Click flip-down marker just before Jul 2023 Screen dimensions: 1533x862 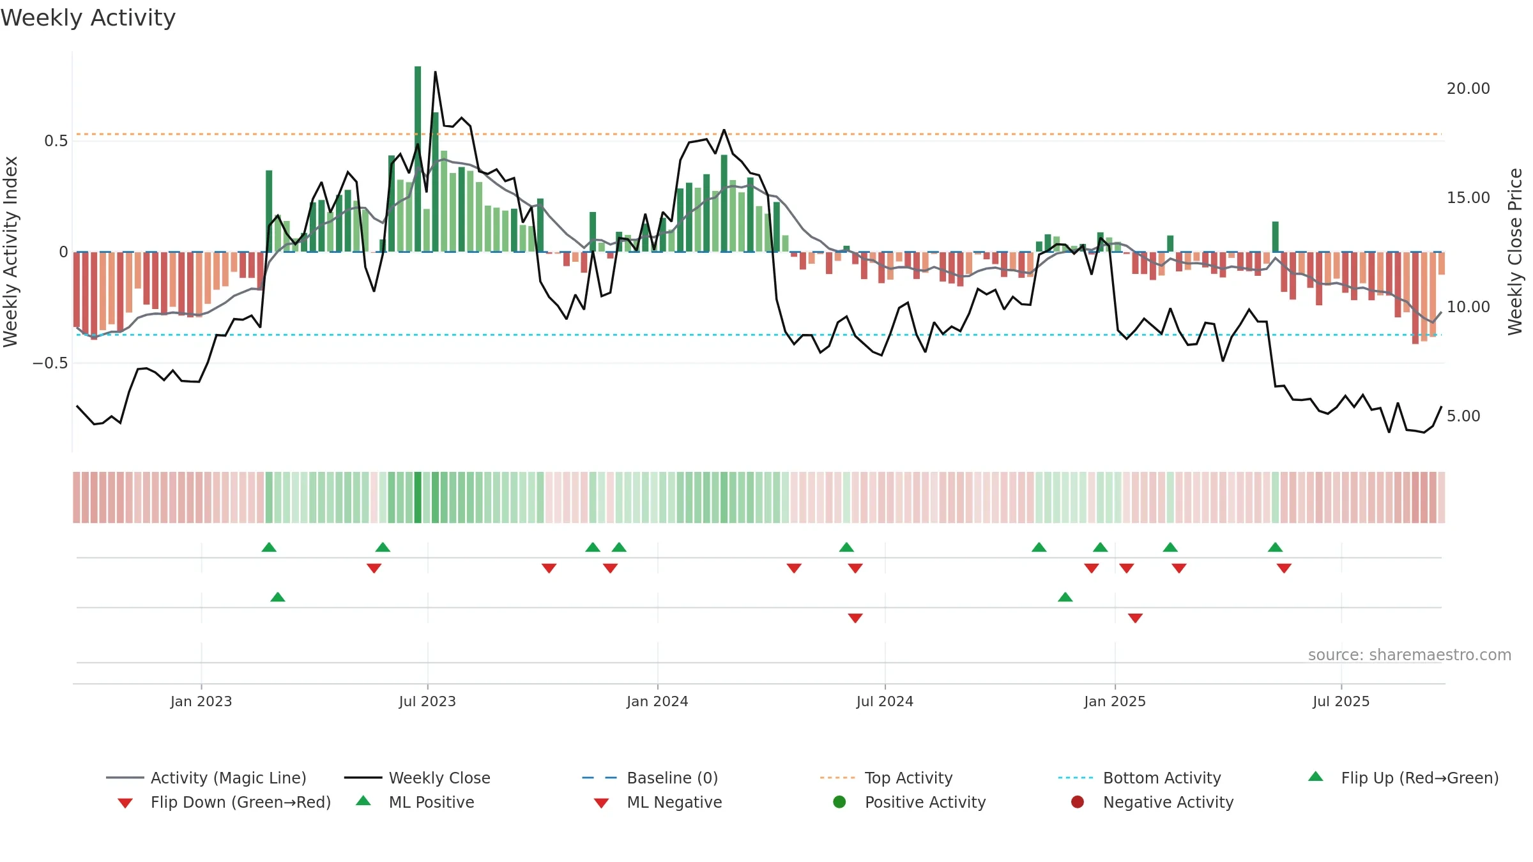[374, 568]
